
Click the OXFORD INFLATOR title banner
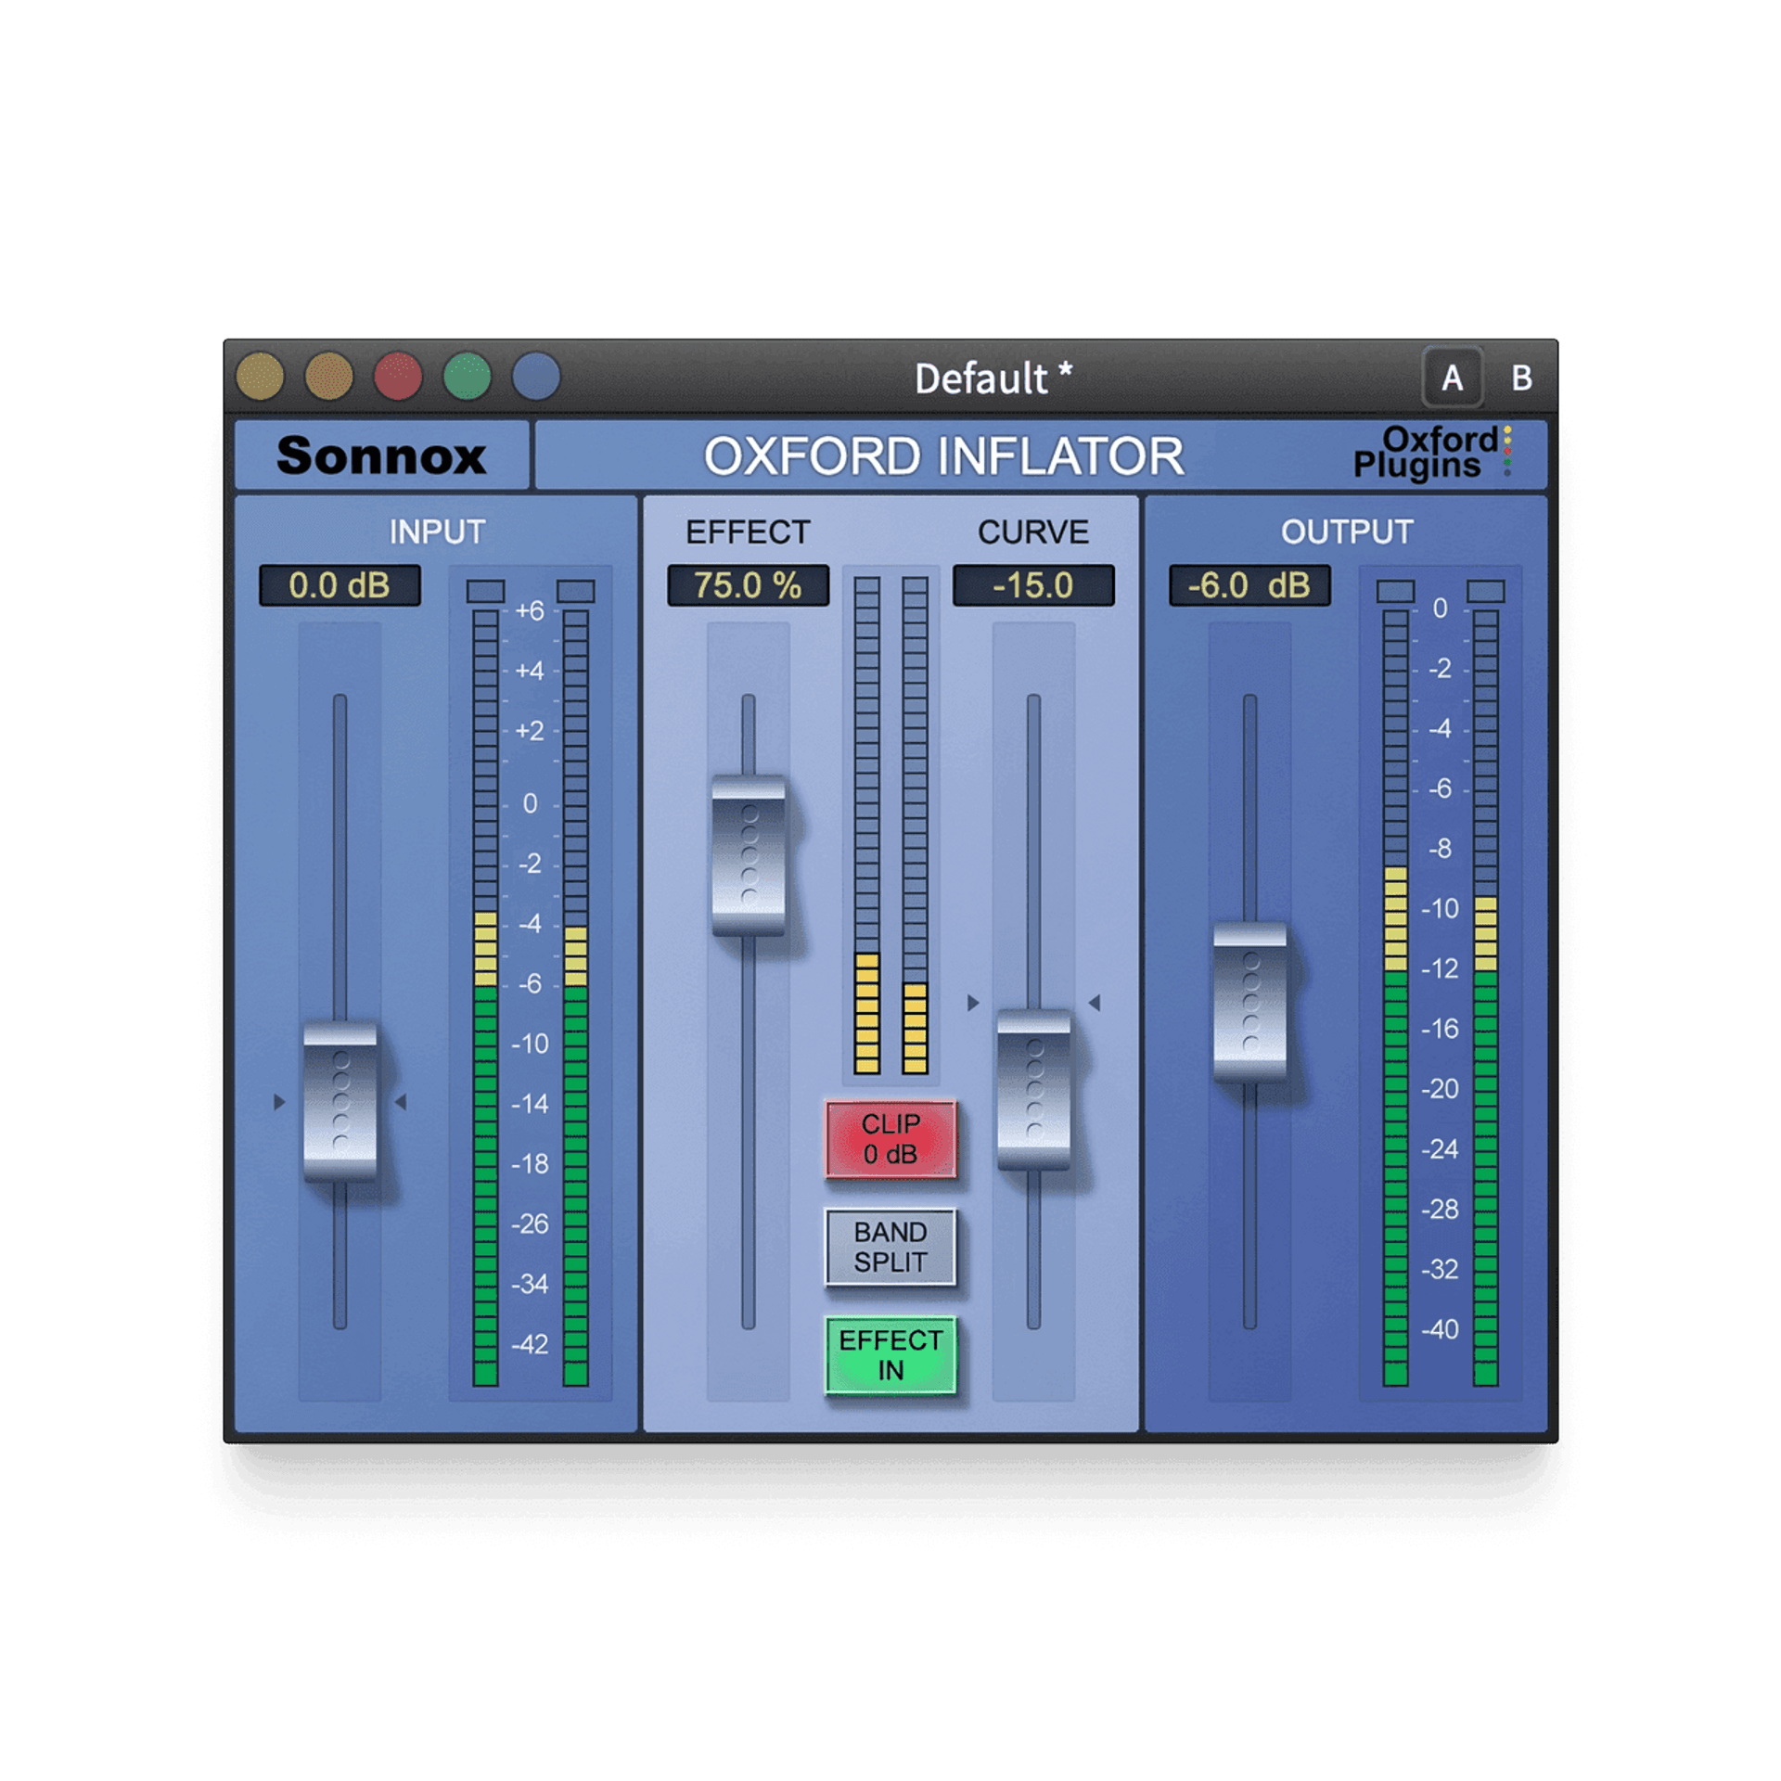click(x=942, y=455)
